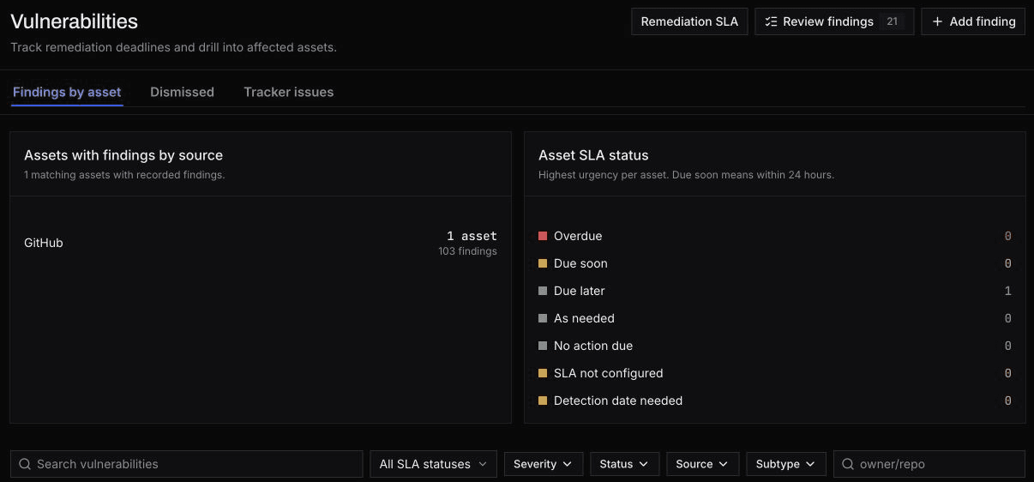Click the Detection date needed label
Screen dimensions: 1034x482
pos(618,401)
